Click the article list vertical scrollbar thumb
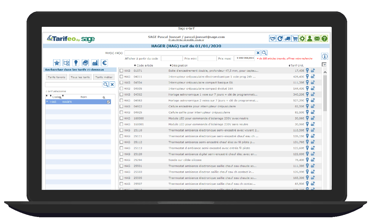 point(325,93)
